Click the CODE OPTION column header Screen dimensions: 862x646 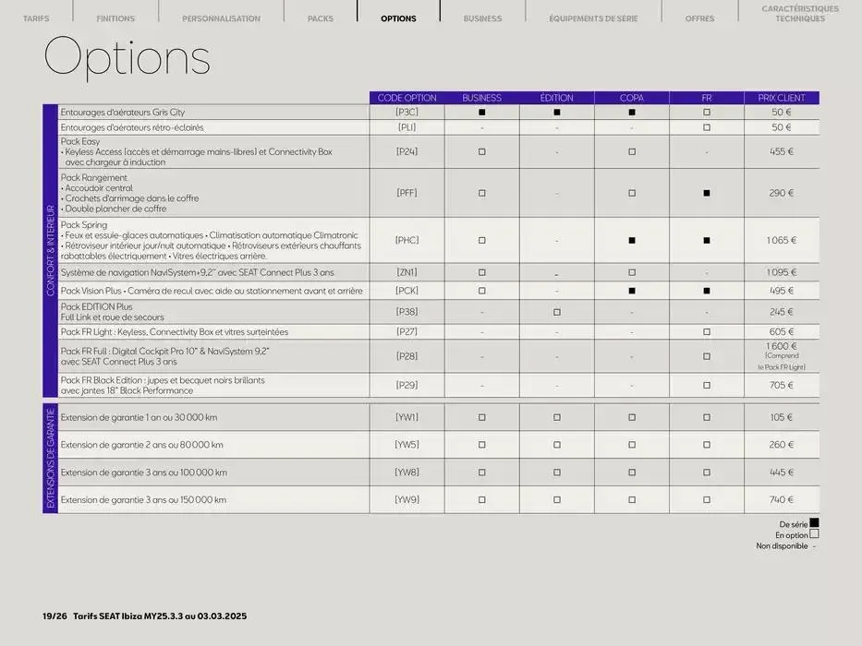407,98
